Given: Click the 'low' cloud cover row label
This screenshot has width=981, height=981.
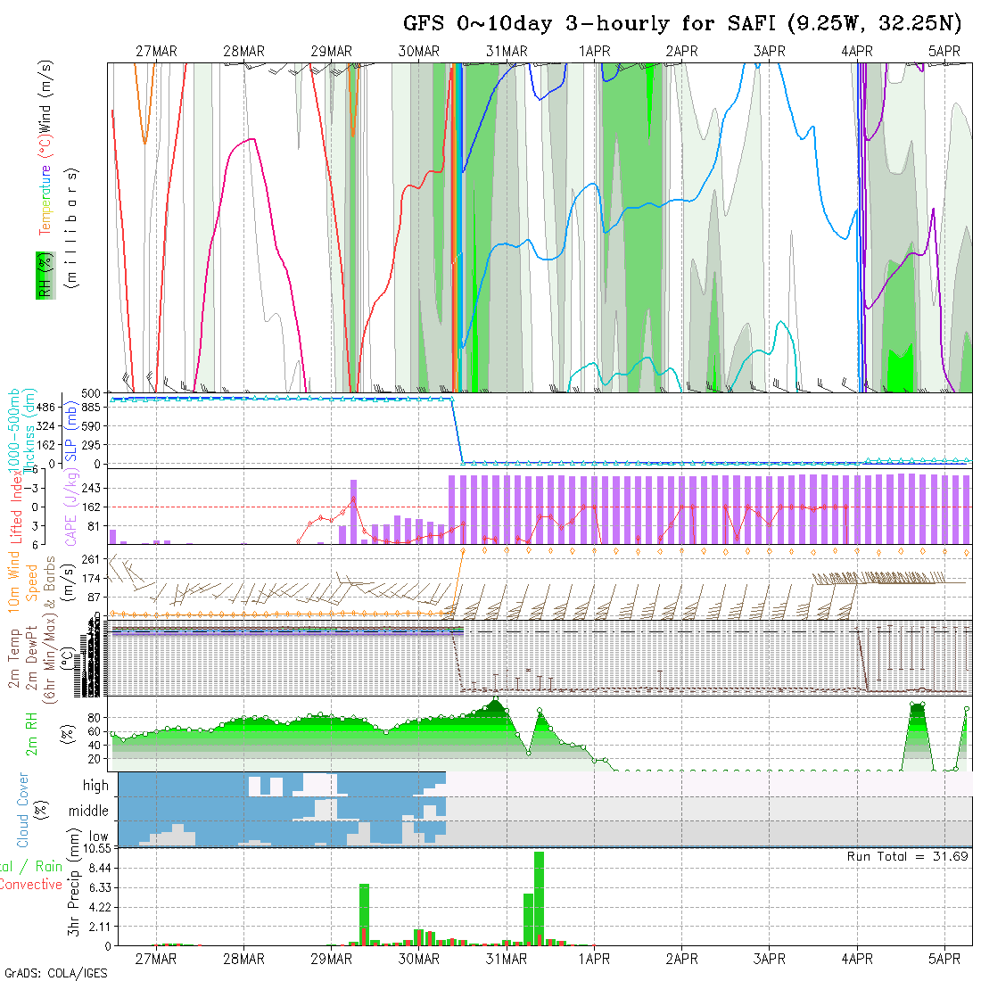Looking at the screenshot, I should click(98, 837).
